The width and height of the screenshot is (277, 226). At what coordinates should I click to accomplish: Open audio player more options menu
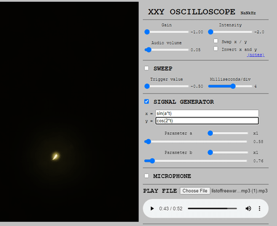click(x=259, y=209)
